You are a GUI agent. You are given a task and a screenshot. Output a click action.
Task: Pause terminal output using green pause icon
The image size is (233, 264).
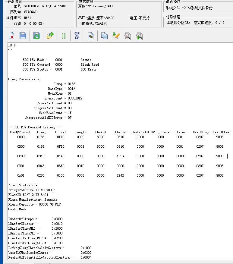(x=64, y=36)
